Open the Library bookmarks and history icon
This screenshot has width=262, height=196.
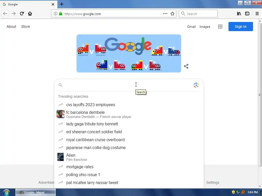click(239, 14)
